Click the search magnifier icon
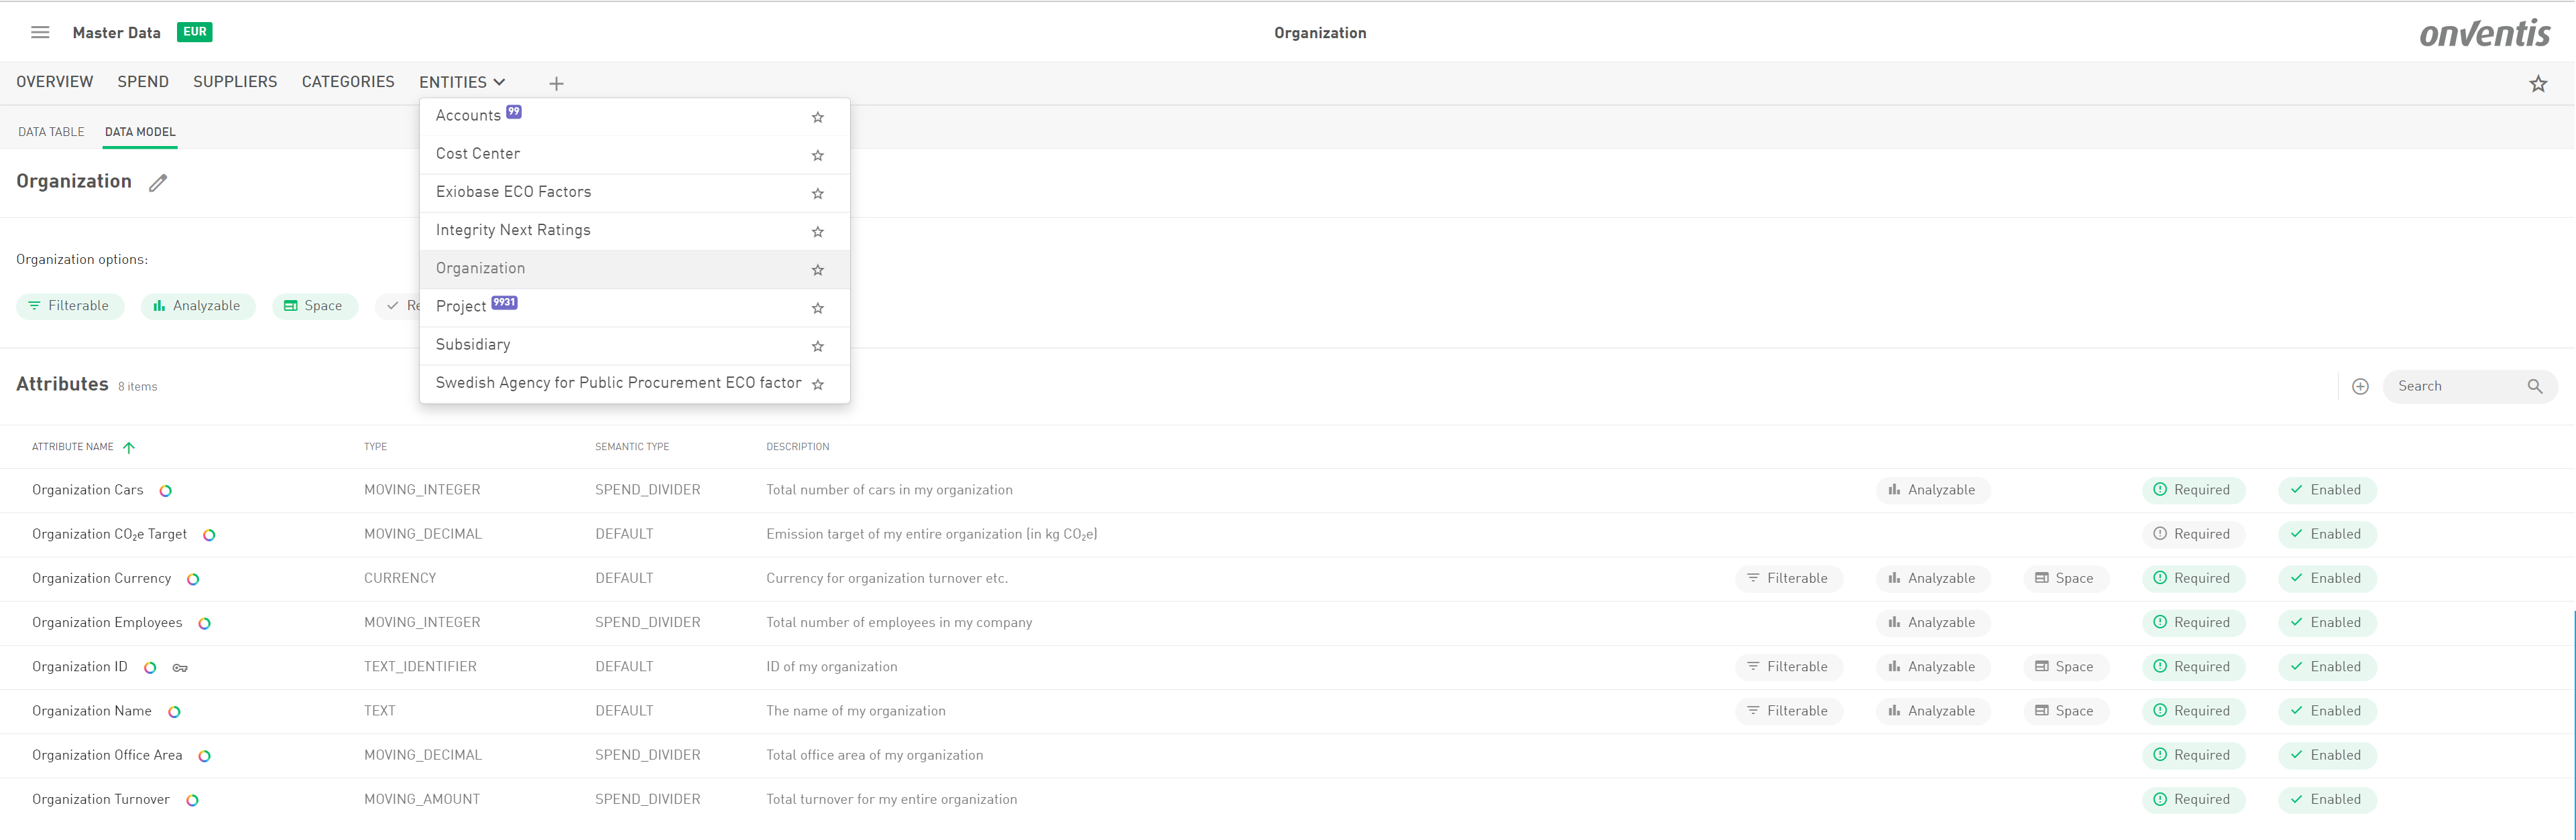 pos(2534,387)
